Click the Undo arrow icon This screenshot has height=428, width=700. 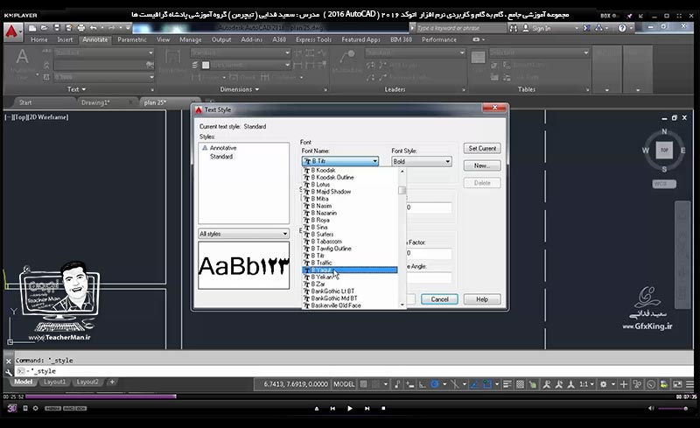click(x=94, y=28)
